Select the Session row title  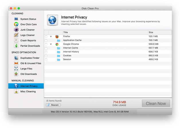tap(67, 59)
